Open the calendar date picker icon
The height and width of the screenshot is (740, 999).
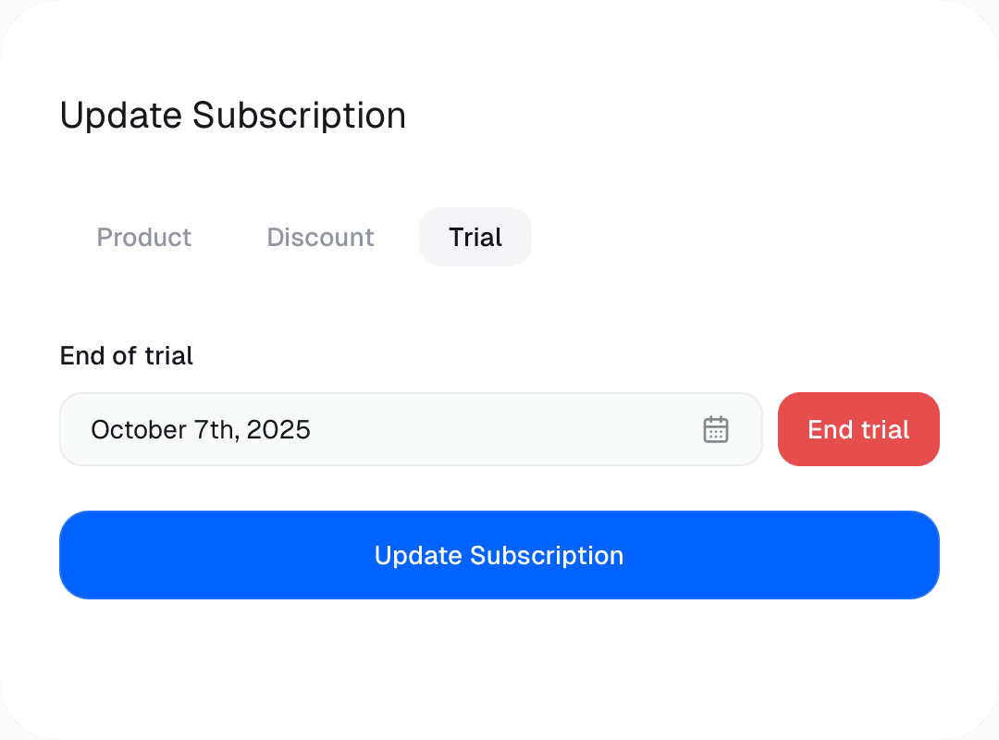click(x=715, y=429)
